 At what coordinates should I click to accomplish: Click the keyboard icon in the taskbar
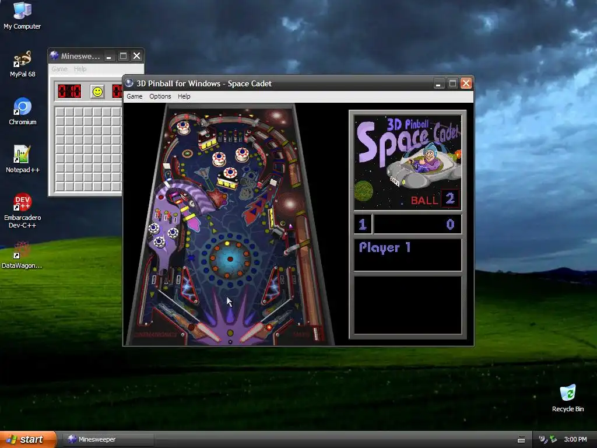point(521,440)
